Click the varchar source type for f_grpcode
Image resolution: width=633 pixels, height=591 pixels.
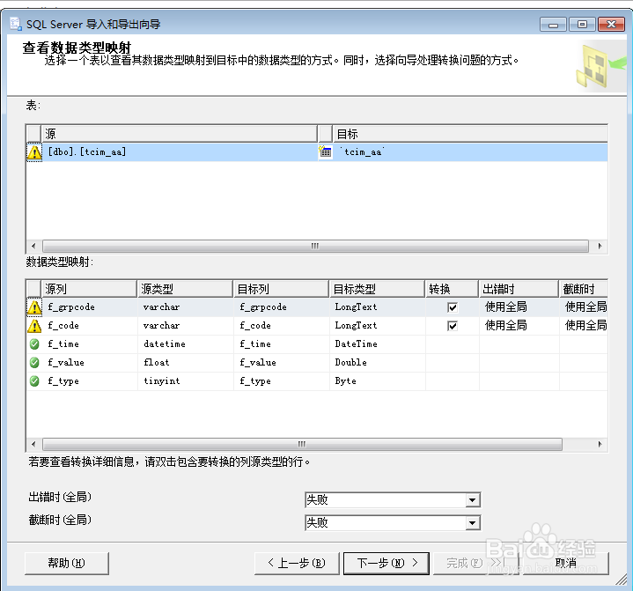click(186, 307)
